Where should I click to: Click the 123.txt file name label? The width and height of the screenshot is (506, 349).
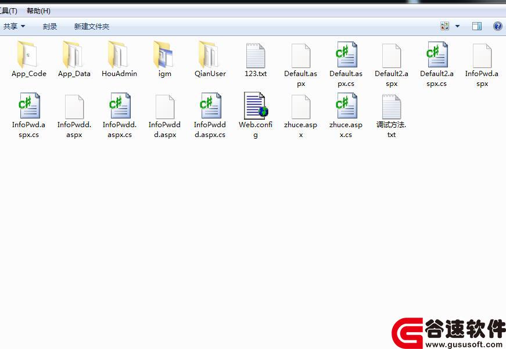(x=256, y=74)
